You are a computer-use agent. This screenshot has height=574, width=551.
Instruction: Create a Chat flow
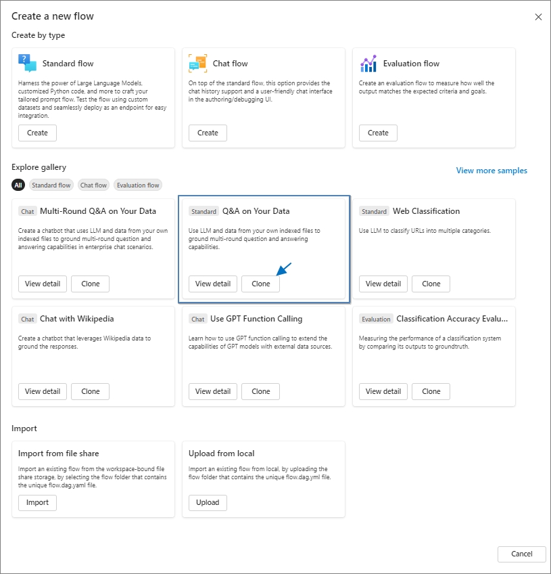[x=208, y=133]
